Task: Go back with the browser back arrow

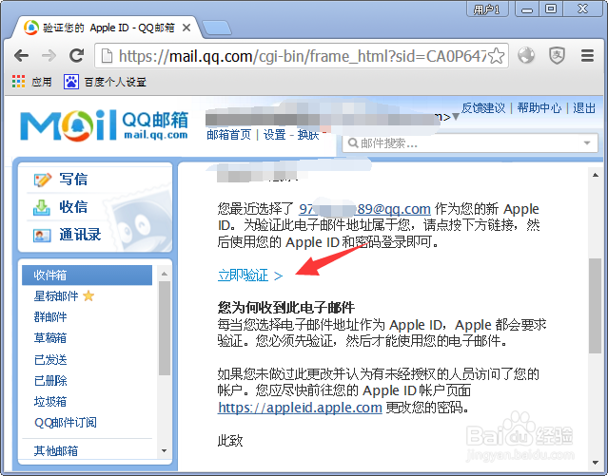Action: (22, 56)
